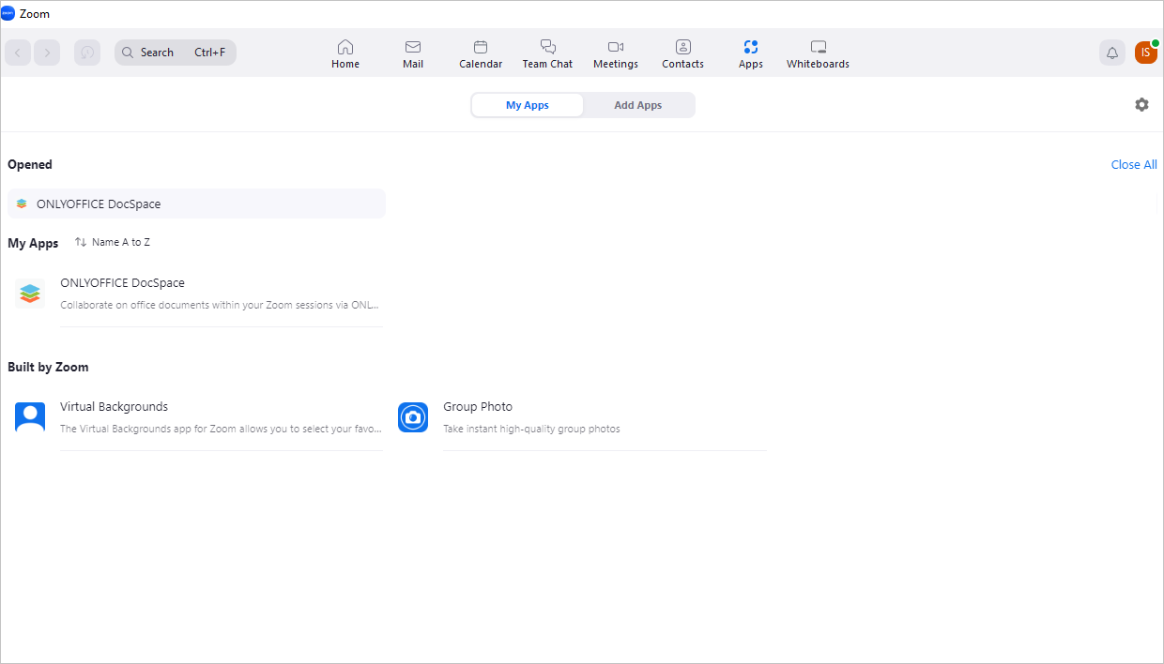
Task: Click the Close All link
Action: pyautogui.click(x=1133, y=164)
